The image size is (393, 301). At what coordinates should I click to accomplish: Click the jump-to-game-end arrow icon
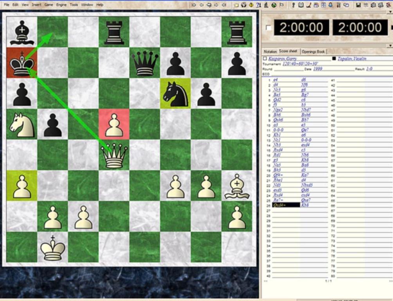tap(224, 5)
